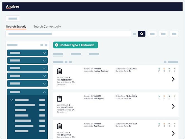Click orange tag icon on ANI 126645712217 record

164,96
